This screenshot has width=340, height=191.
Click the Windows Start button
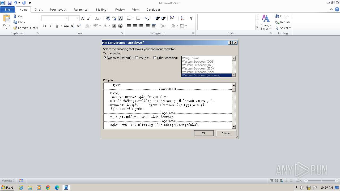[7, 188]
